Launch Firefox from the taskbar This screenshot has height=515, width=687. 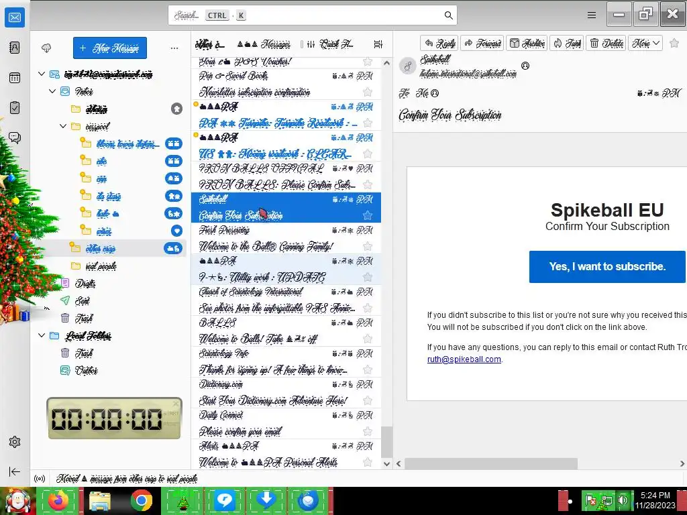click(59, 500)
